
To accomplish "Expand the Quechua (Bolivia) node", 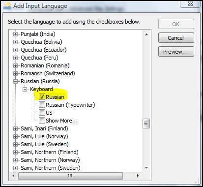I will (15, 42).
